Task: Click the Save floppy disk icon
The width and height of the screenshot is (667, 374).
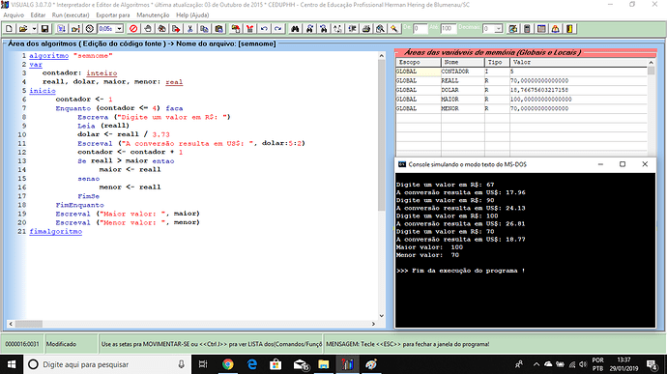Action: [x=44, y=28]
